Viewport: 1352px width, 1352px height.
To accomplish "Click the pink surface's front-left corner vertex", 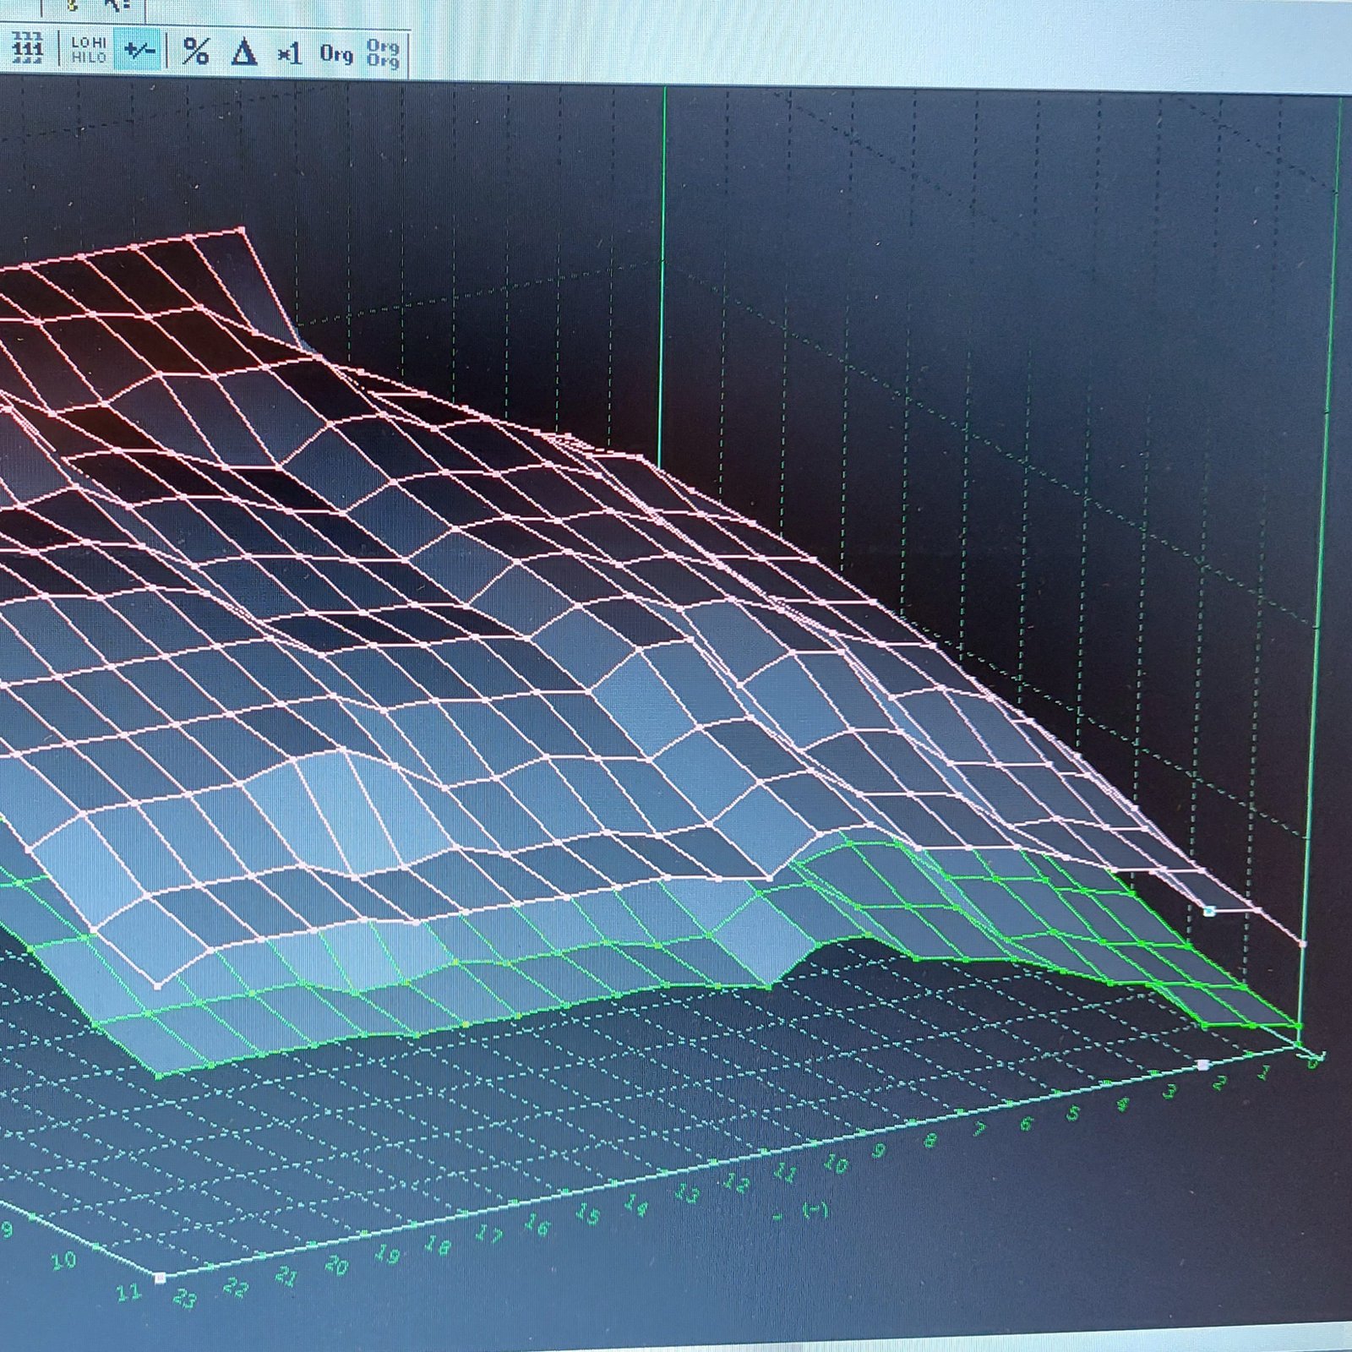I will click(156, 985).
